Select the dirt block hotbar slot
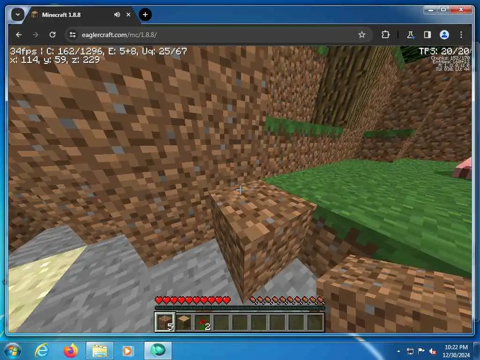 [x=165, y=322]
